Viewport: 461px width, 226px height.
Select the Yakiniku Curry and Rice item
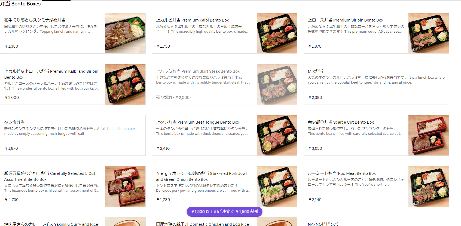(x=73, y=222)
